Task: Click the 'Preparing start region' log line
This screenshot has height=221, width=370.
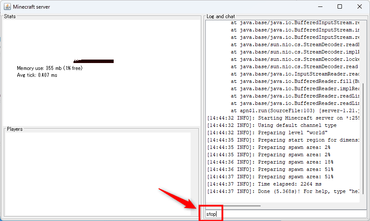Action: click(283, 140)
